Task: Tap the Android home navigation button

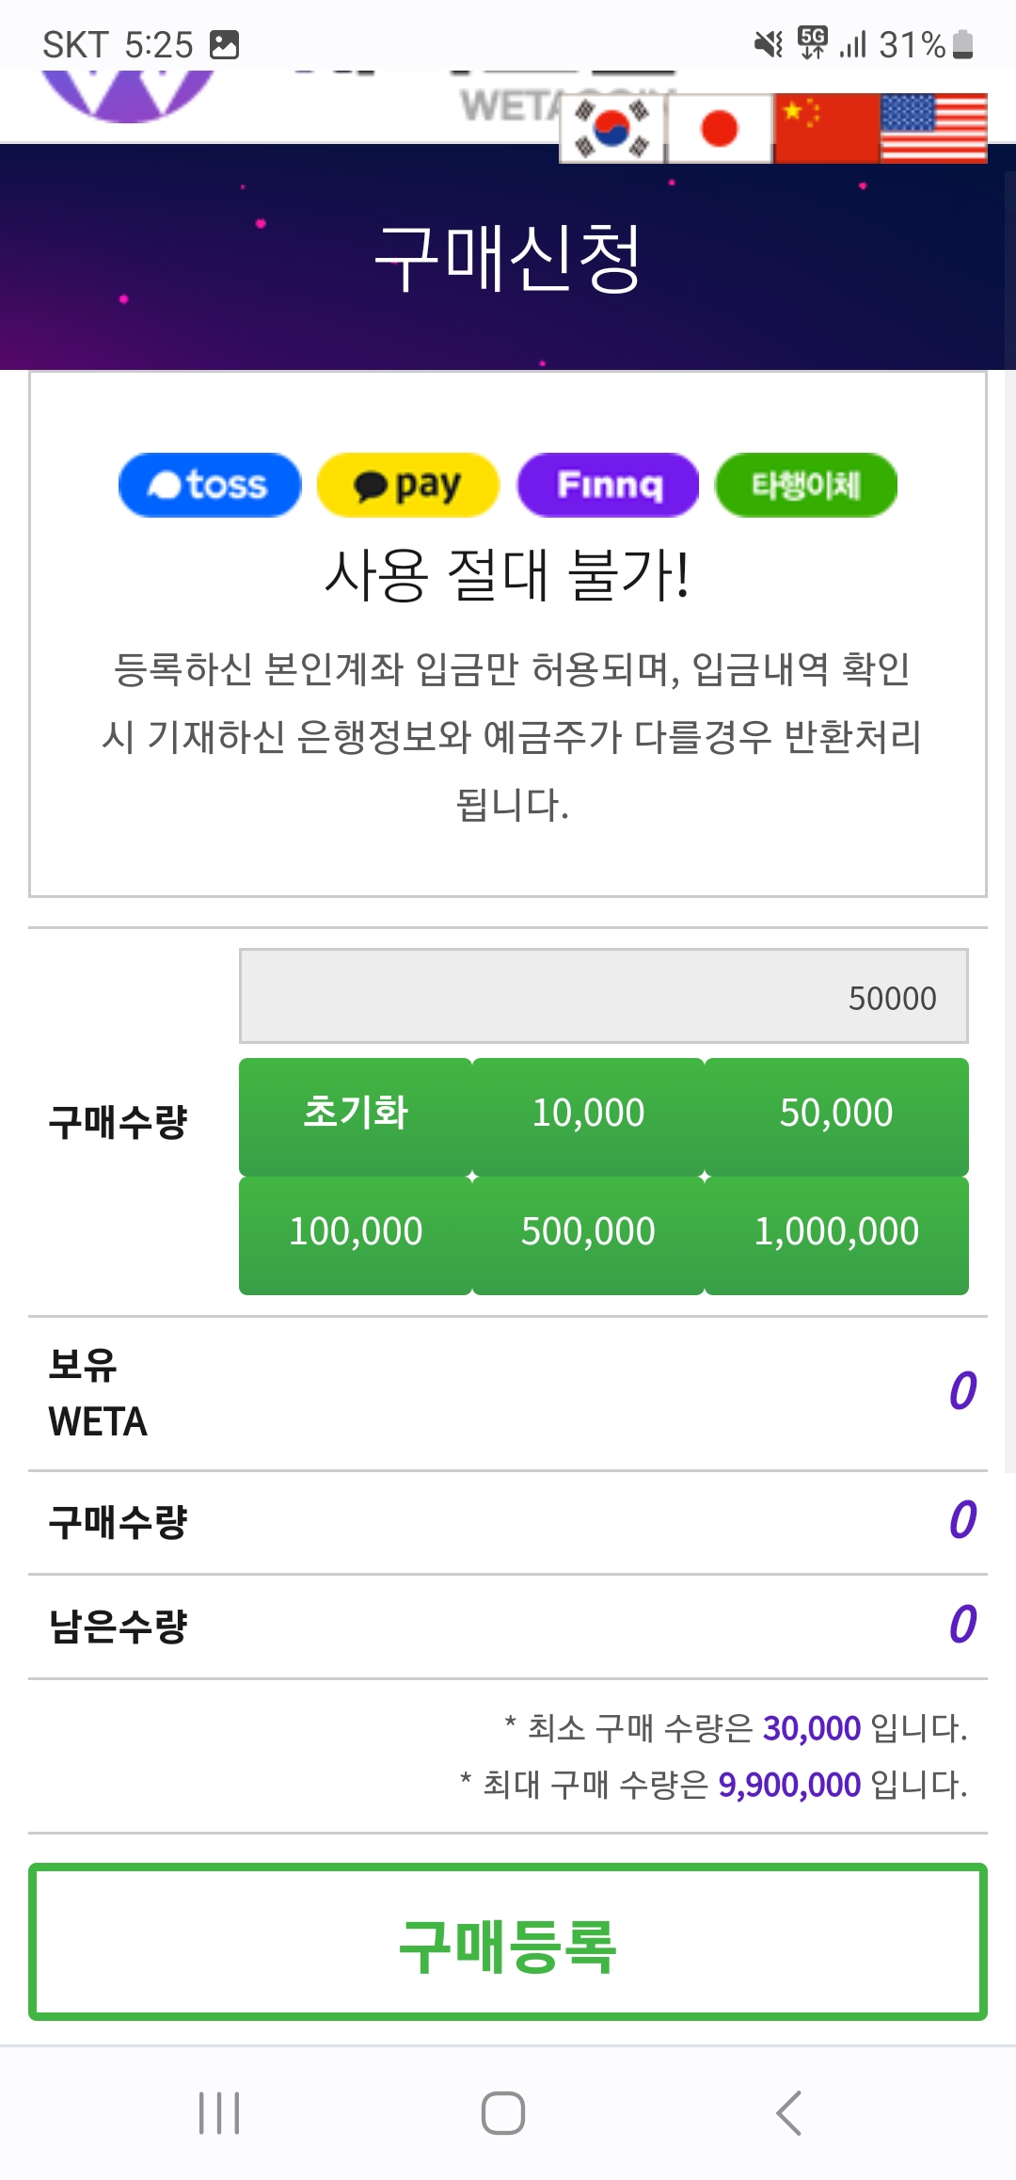Action: tap(503, 2113)
